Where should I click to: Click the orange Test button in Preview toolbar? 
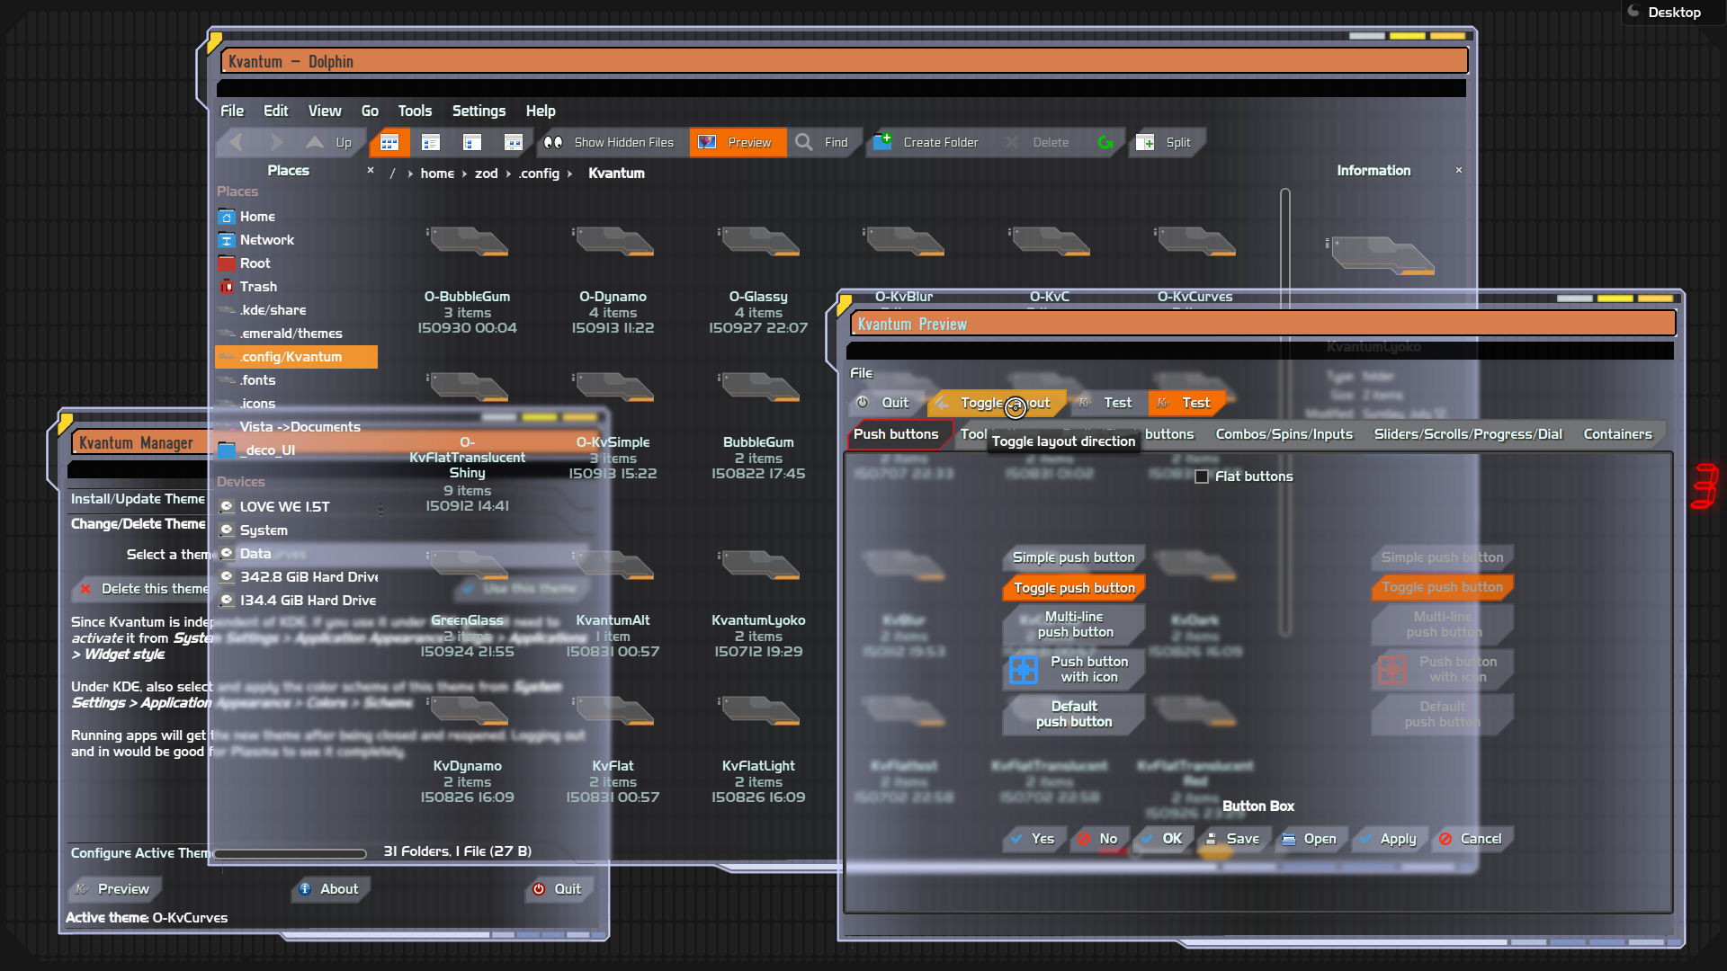coord(1186,403)
